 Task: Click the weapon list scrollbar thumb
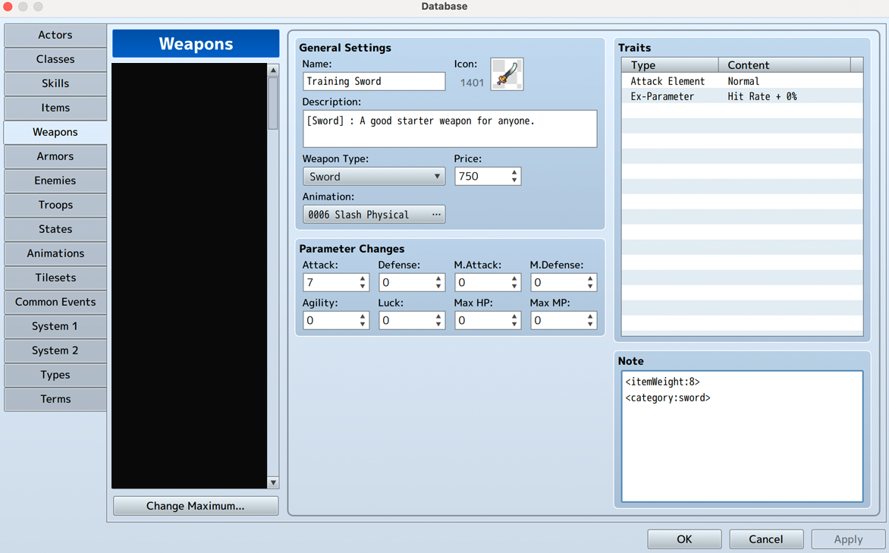click(x=273, y=103)
